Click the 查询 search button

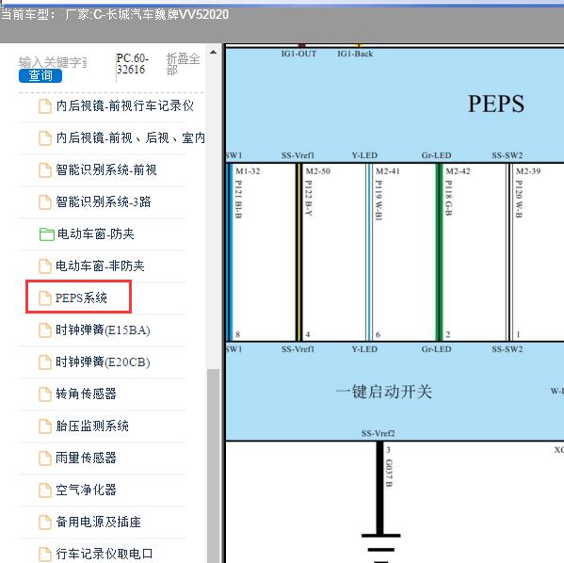[x=40, y=76]
